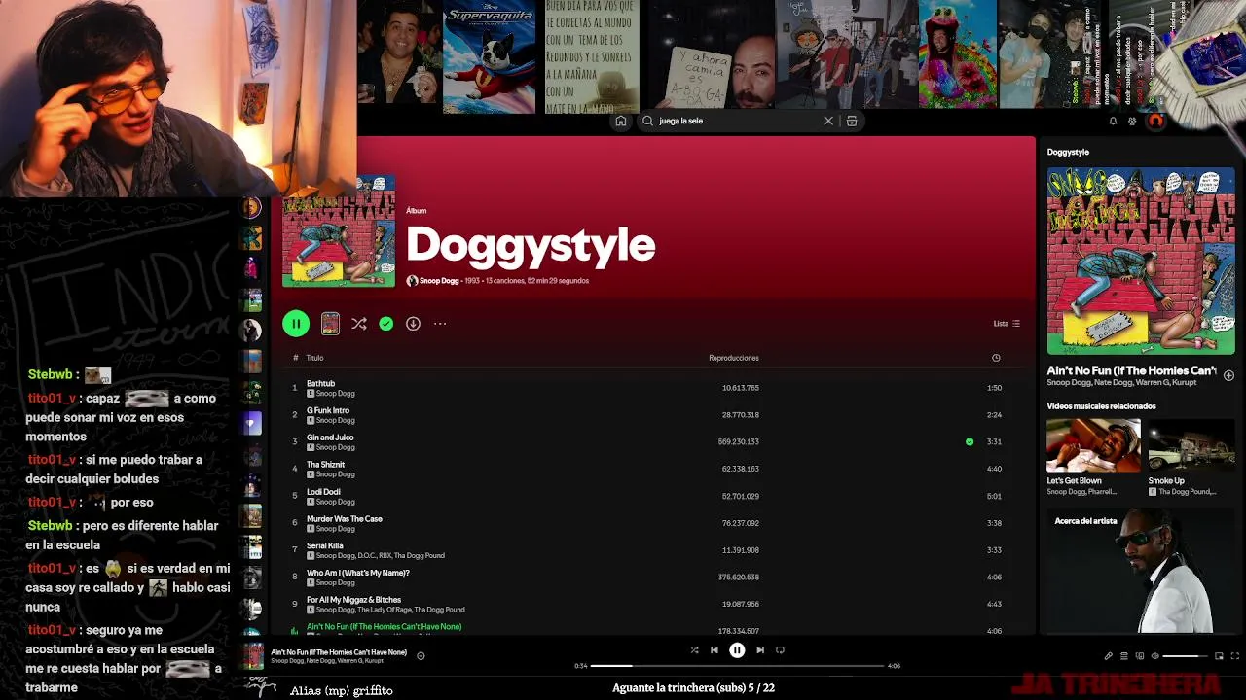The image size is (1246, 700).
Task: Toggle the liked checkmark on Gin and Juice
Action: [x=970, y=442]
